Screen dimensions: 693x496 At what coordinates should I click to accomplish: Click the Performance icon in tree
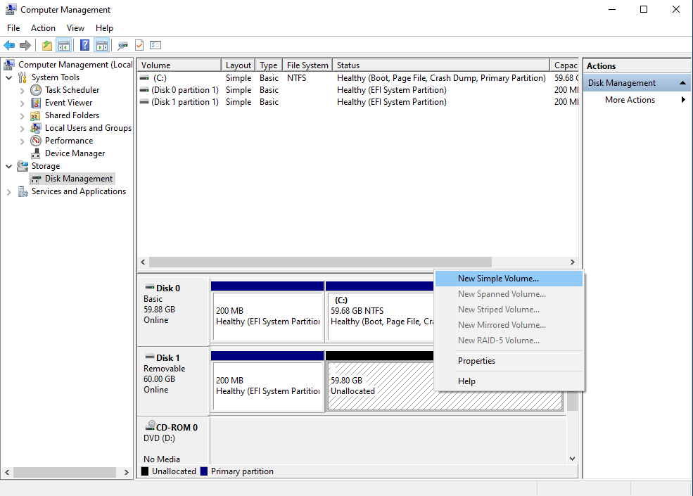click(x=36, y=141)
